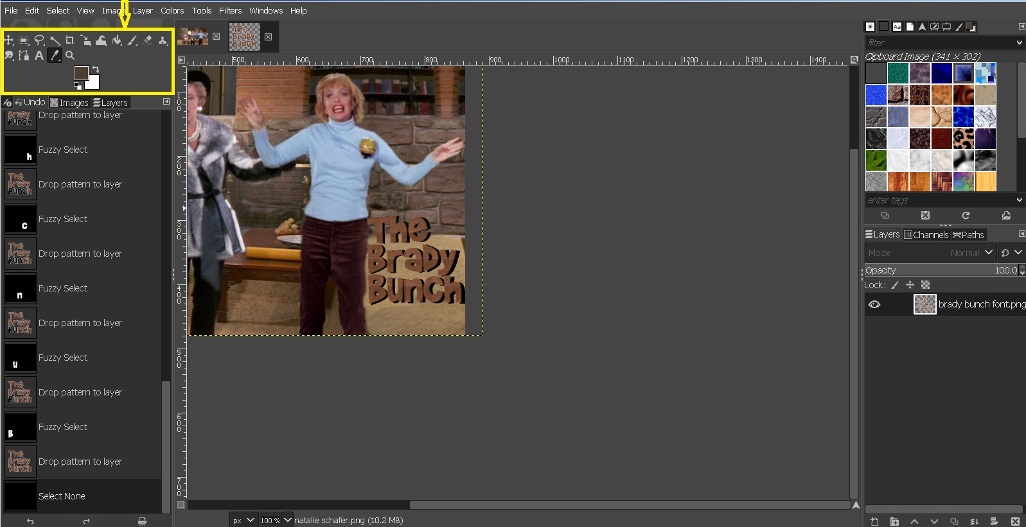Toggle Quick Mask at canvas corner
This screenshot has width=1026, height=527.
pos(181,505)
